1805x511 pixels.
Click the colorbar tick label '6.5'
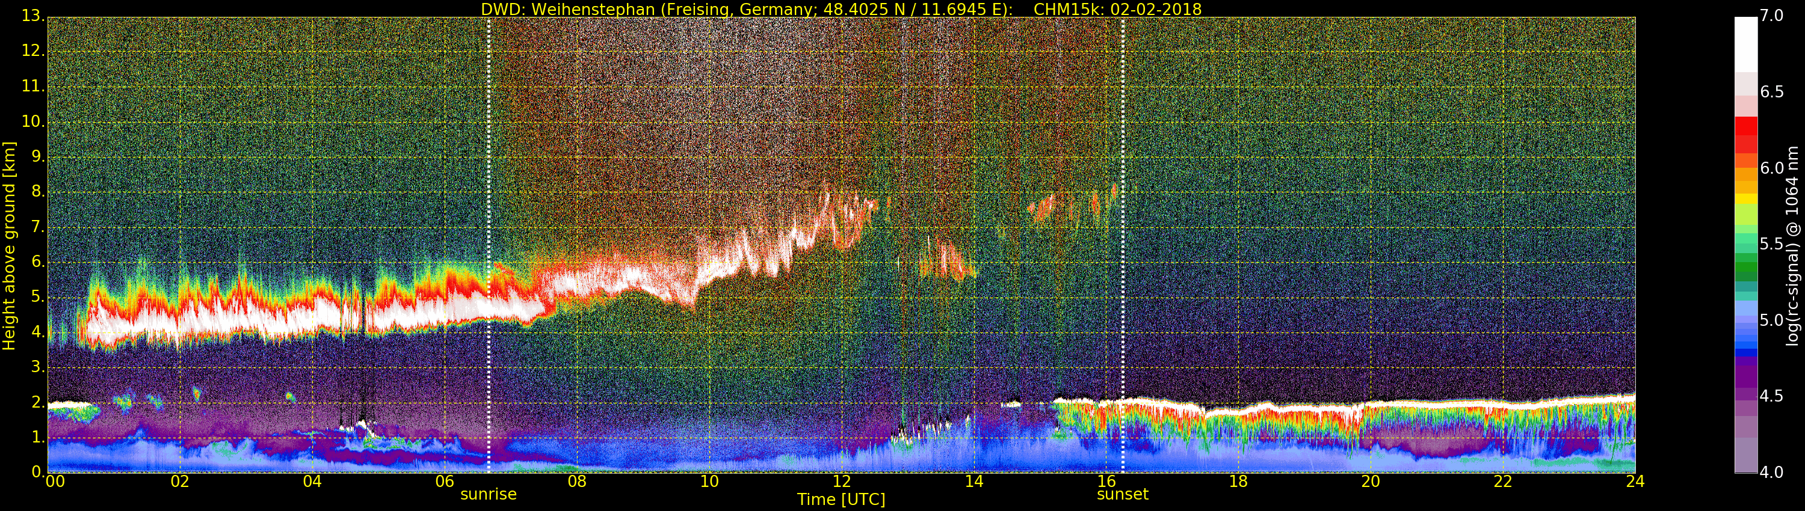click(x=1772, y=93)
